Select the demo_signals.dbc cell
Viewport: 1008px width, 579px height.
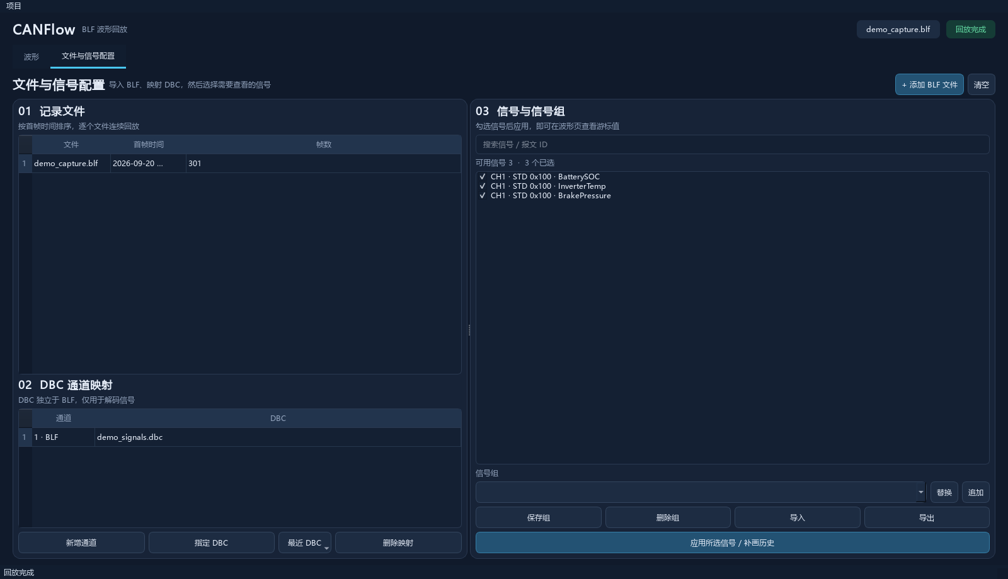[x=278, y=437]
